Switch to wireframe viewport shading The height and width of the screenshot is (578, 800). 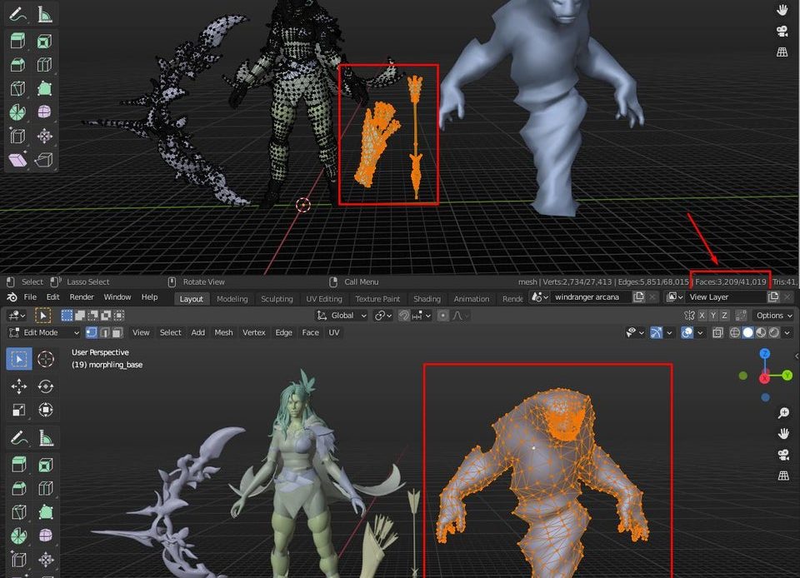coord(734,332)
